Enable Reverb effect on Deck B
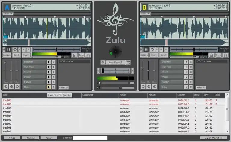 (x=186, y=72)
